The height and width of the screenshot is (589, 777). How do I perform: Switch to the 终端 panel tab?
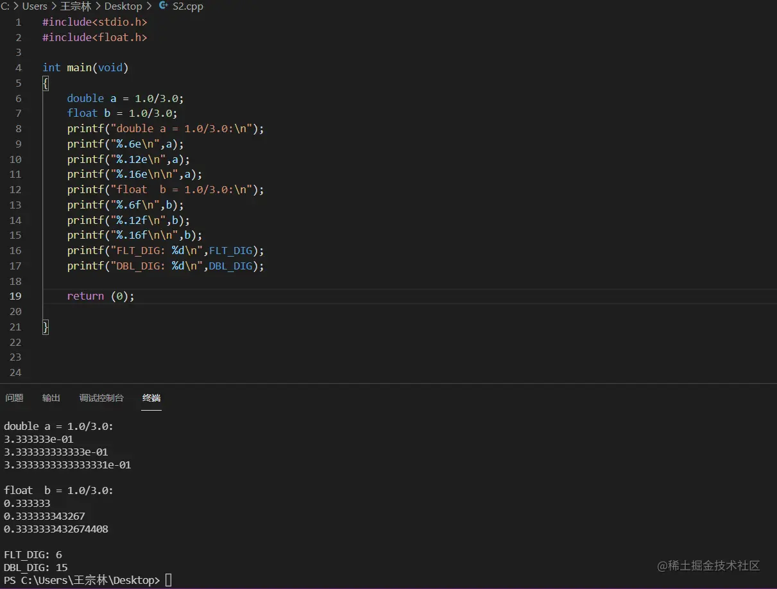(x=151, y=398)
